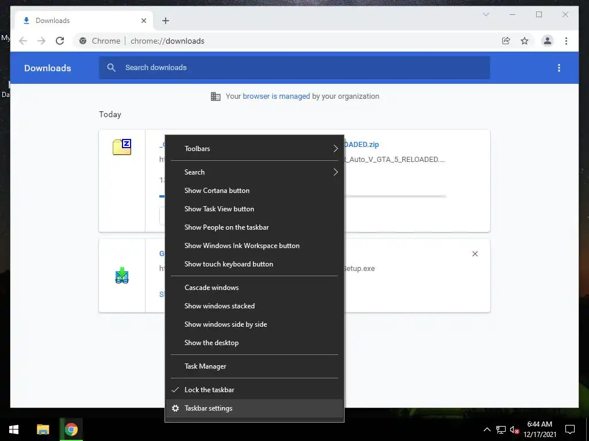
Task: Click the Chrome taskbar icon
Action: [x=71, y=430]
